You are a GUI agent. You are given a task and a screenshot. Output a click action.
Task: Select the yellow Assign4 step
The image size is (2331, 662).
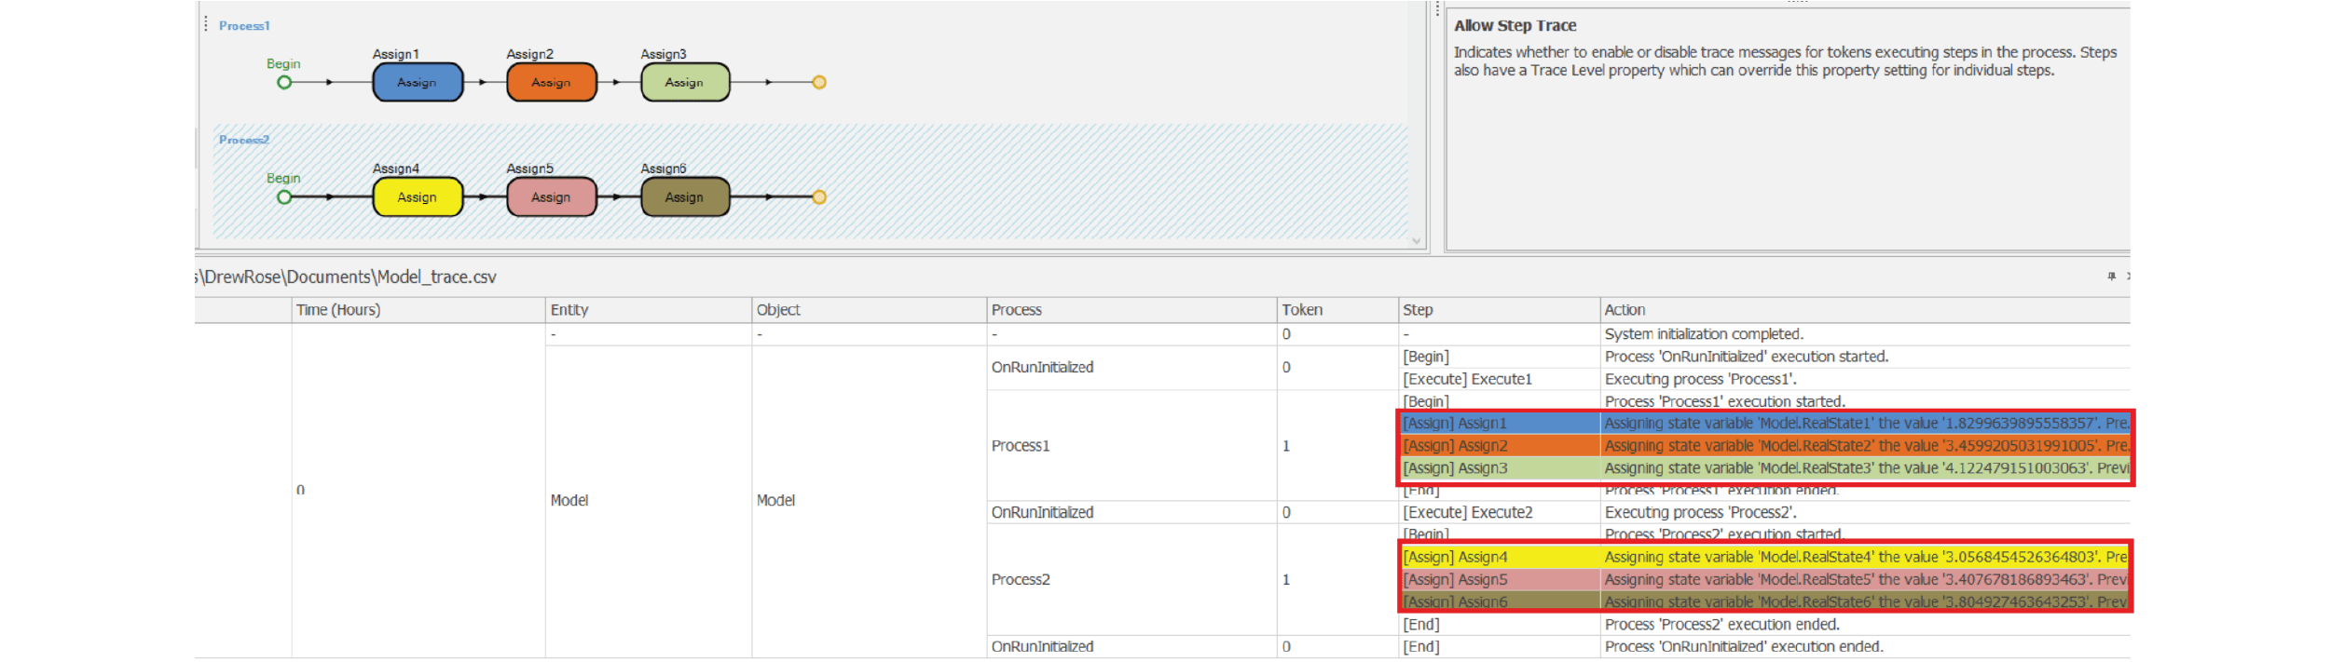pos(418,196)
